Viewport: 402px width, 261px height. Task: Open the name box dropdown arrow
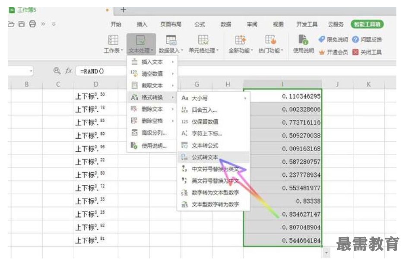point(31,71)
